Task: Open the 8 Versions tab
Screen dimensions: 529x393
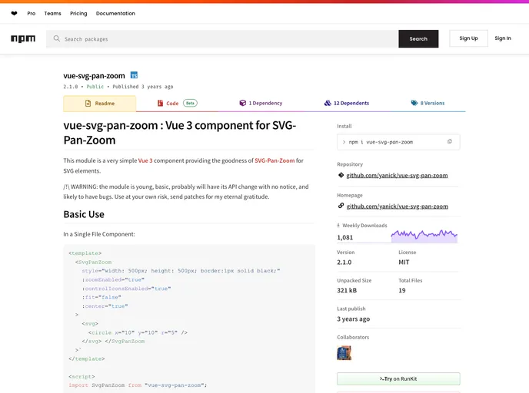Action: click(x=428, y=103)
